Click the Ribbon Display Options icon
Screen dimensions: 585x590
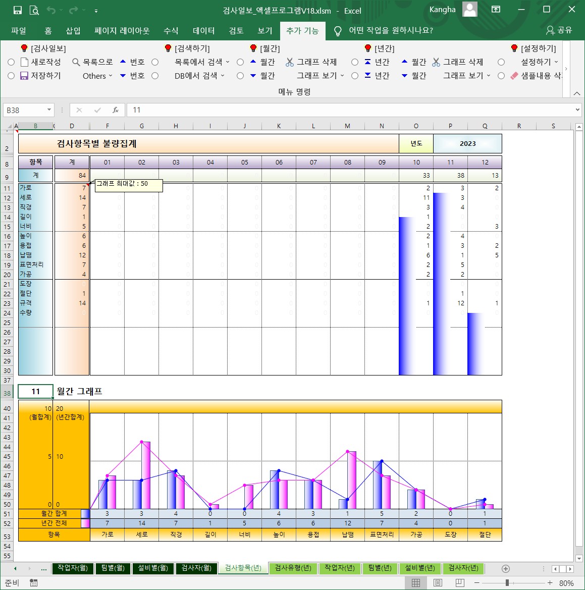(x=496, y=10)
